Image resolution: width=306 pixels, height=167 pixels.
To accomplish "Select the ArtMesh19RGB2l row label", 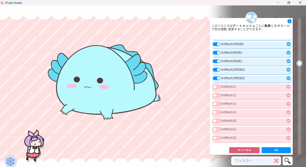I will pos(233,78).
